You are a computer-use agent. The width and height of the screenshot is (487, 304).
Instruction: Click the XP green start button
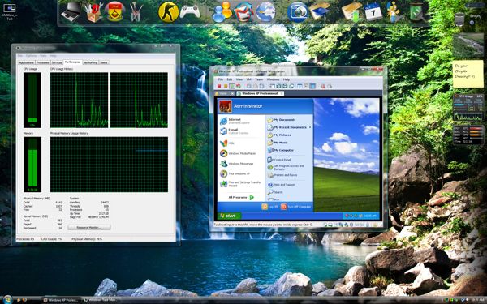pos(230,216)
